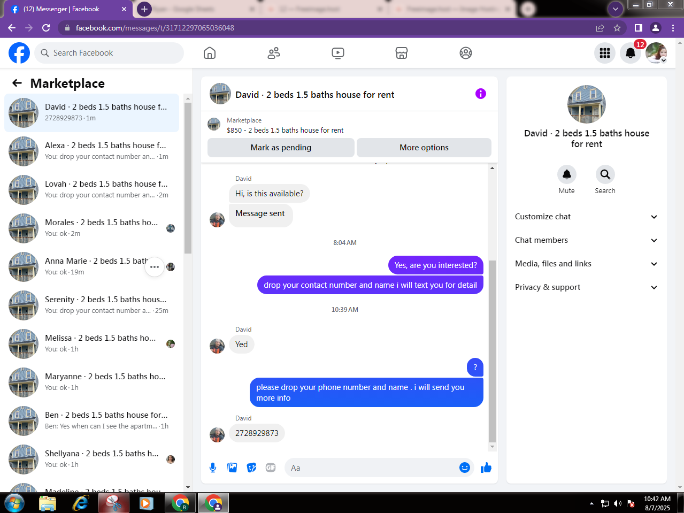The height and width of the screenshot is (513, 684).
Task: Open the Watch video icon
Action: click(338, 53)
